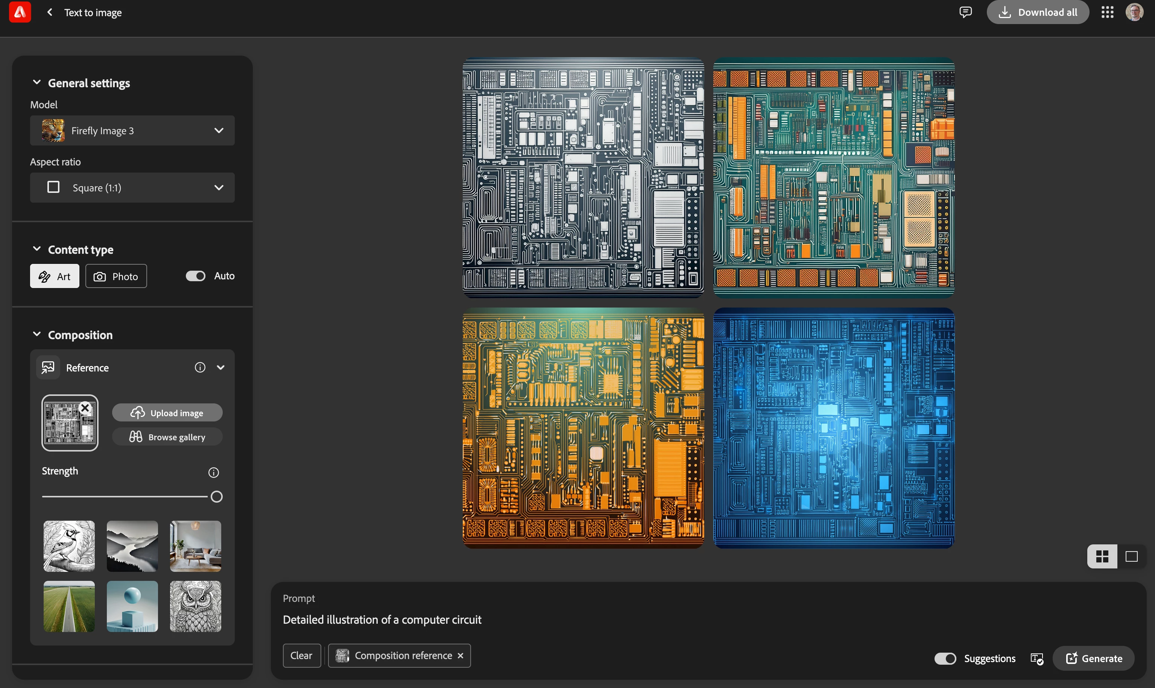The width and height of the screenshot is (1155, 688).
Task: Open the prompt settings icon beside Suggestions
Action: (1037, 659)
